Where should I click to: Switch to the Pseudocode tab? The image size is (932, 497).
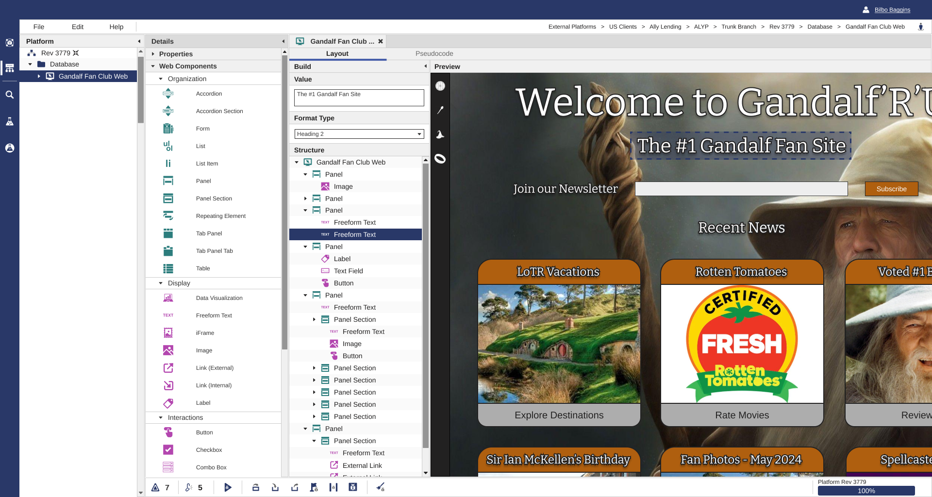(434, 53)
